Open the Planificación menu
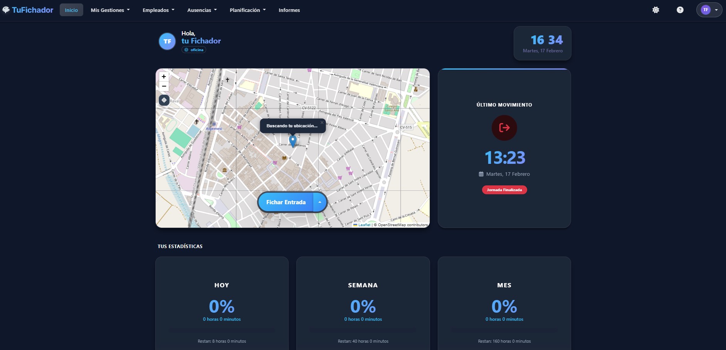The height and width of the screenshot is (350, 726). tap(247, 10)
